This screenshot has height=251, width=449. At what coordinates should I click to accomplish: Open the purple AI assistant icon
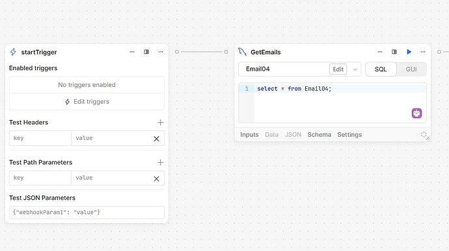click(416, 114)
